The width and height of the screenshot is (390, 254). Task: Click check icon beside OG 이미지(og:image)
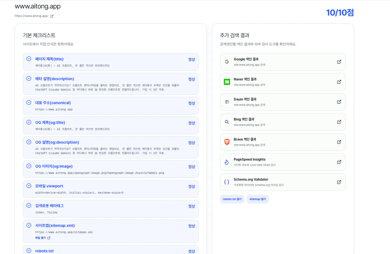click(29, 166)
